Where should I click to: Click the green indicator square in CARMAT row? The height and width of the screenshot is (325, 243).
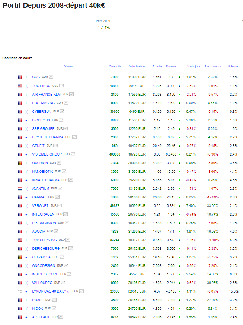(179, 197)
